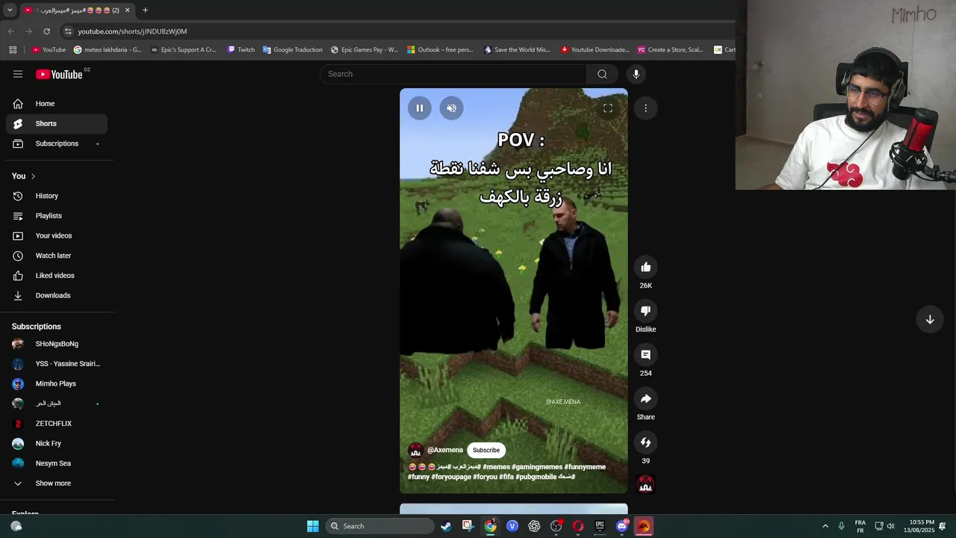Image resolution: width=956 pixels, height=538 pixels.
Task: Open the YSS - Yassine Srairi channel
Action: (57, 364)
